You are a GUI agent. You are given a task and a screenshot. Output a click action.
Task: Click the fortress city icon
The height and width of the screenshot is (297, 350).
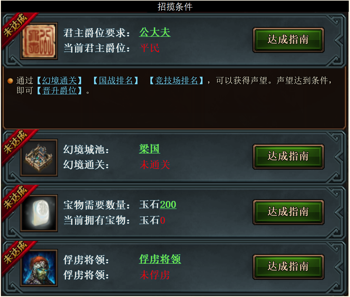39,158
